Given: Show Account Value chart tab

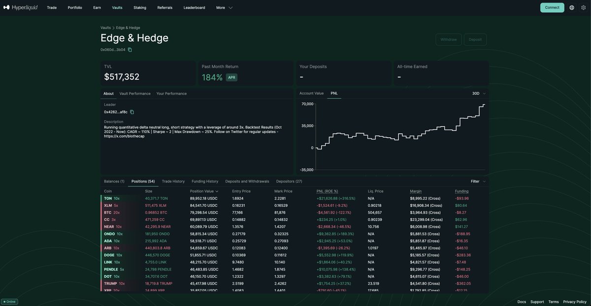Looking at the screenshot, I should click(312, 93).
